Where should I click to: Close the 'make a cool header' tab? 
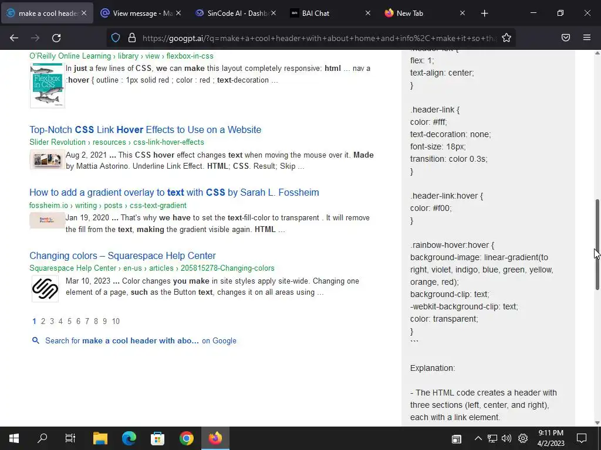tap(84, 13)
